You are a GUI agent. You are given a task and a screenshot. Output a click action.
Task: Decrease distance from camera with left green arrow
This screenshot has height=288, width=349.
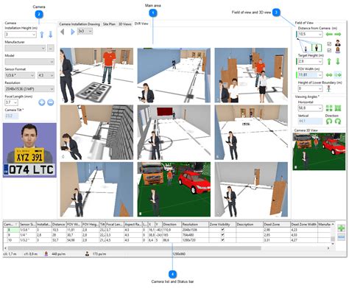pyautogui.click(x=329, y=35)
